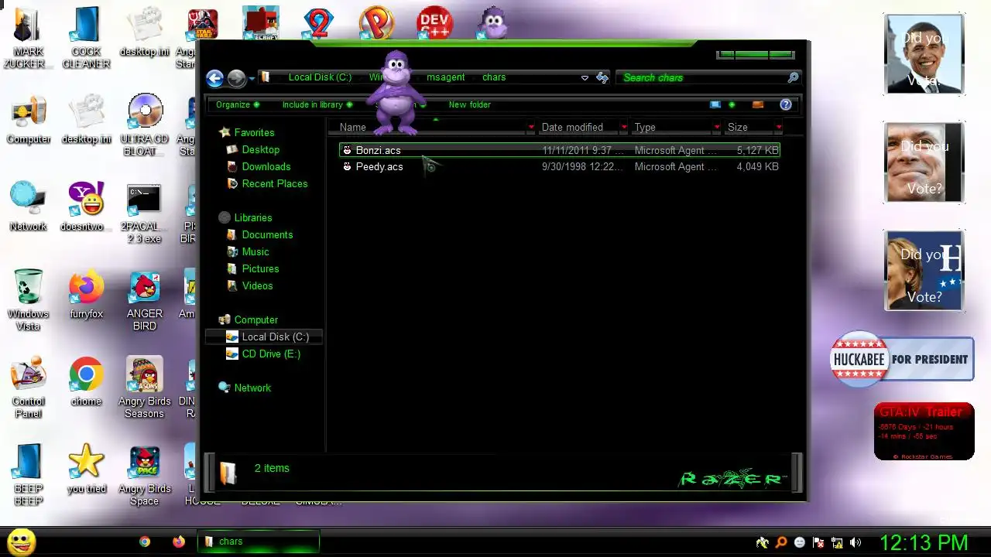Open the Date modified column filter arrow
Viewport: 991px width, 557px height.
624,127
